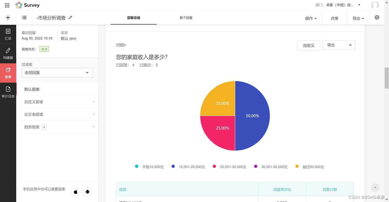Open the 构建器 builder sidebar item
389x202 pixels.
click(x=8, y=54)
